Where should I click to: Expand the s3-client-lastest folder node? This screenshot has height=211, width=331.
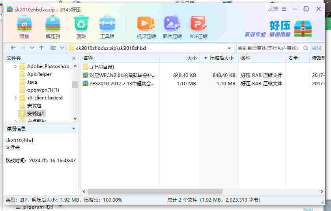click(x=15, y=98)
